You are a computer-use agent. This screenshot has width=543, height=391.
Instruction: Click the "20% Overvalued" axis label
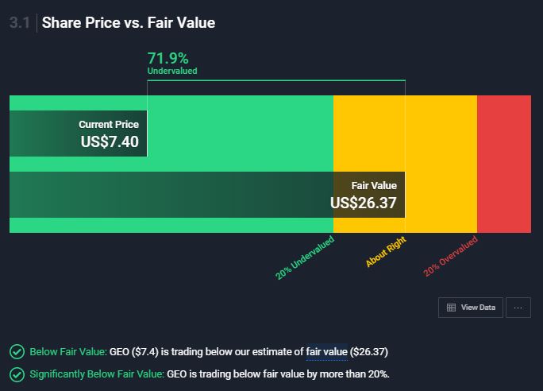450,257
